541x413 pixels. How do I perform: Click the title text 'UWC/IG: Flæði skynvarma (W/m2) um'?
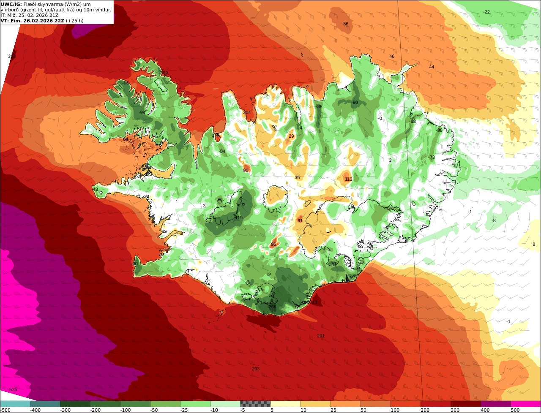(46, 4)
